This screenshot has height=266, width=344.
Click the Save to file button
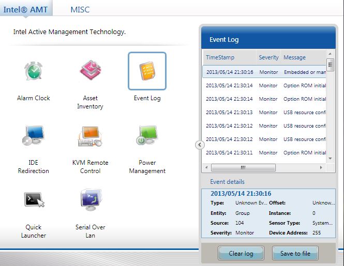click(295, 253)
